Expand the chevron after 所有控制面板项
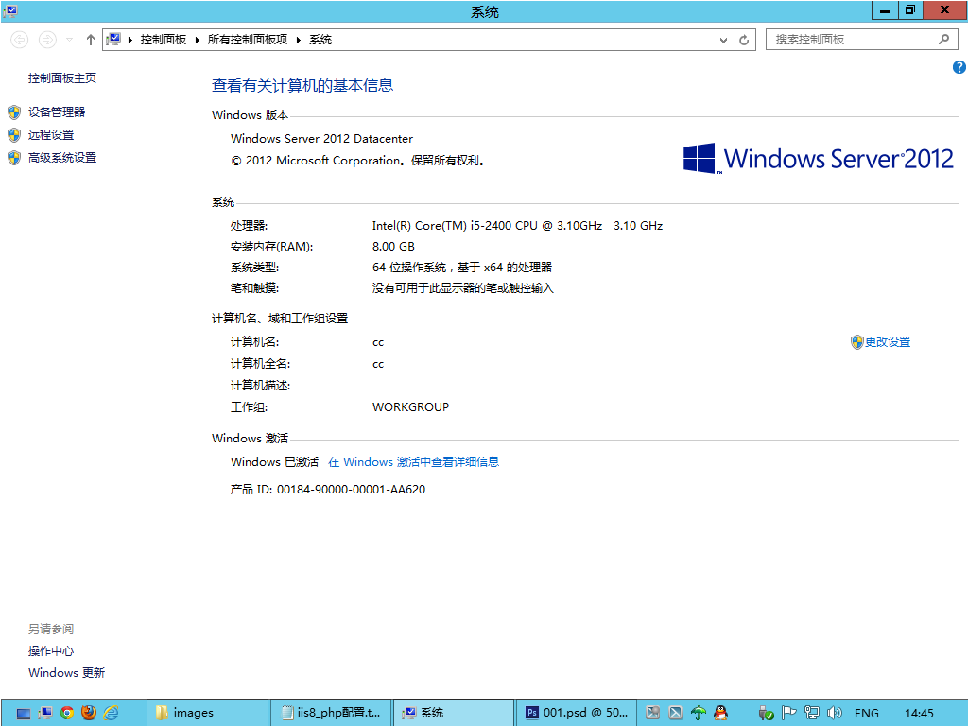968x726 pixels. point(298,40)
